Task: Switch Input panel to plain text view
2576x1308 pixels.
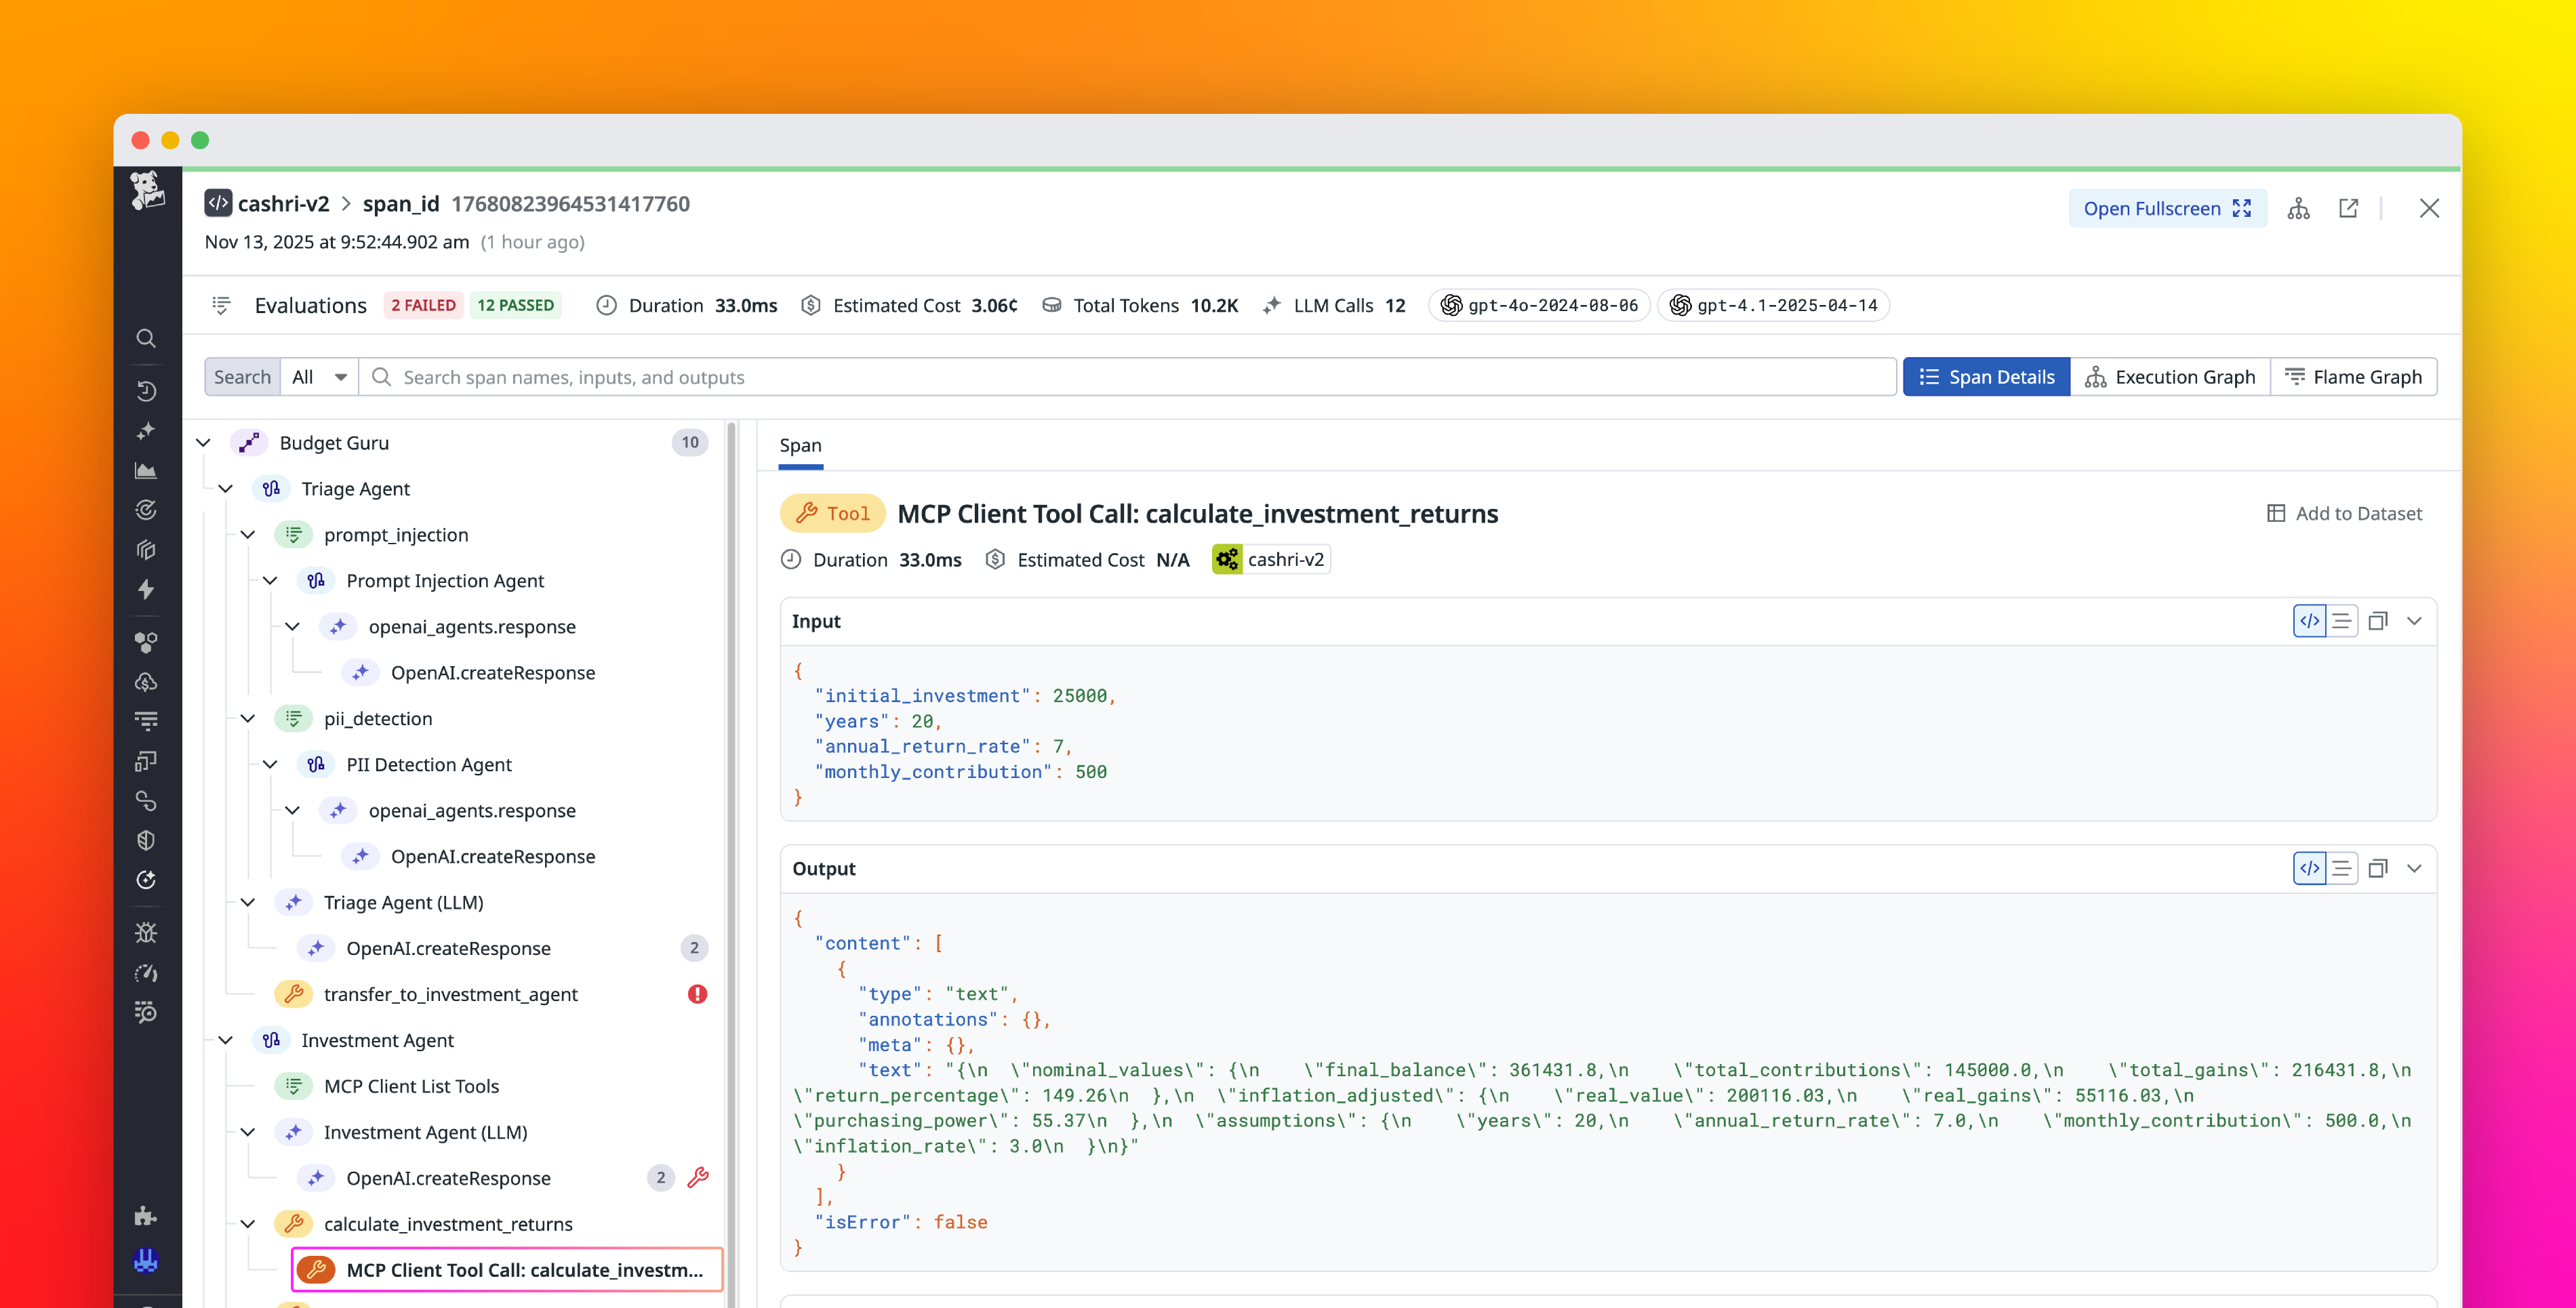Action: tap(2343, 620)
